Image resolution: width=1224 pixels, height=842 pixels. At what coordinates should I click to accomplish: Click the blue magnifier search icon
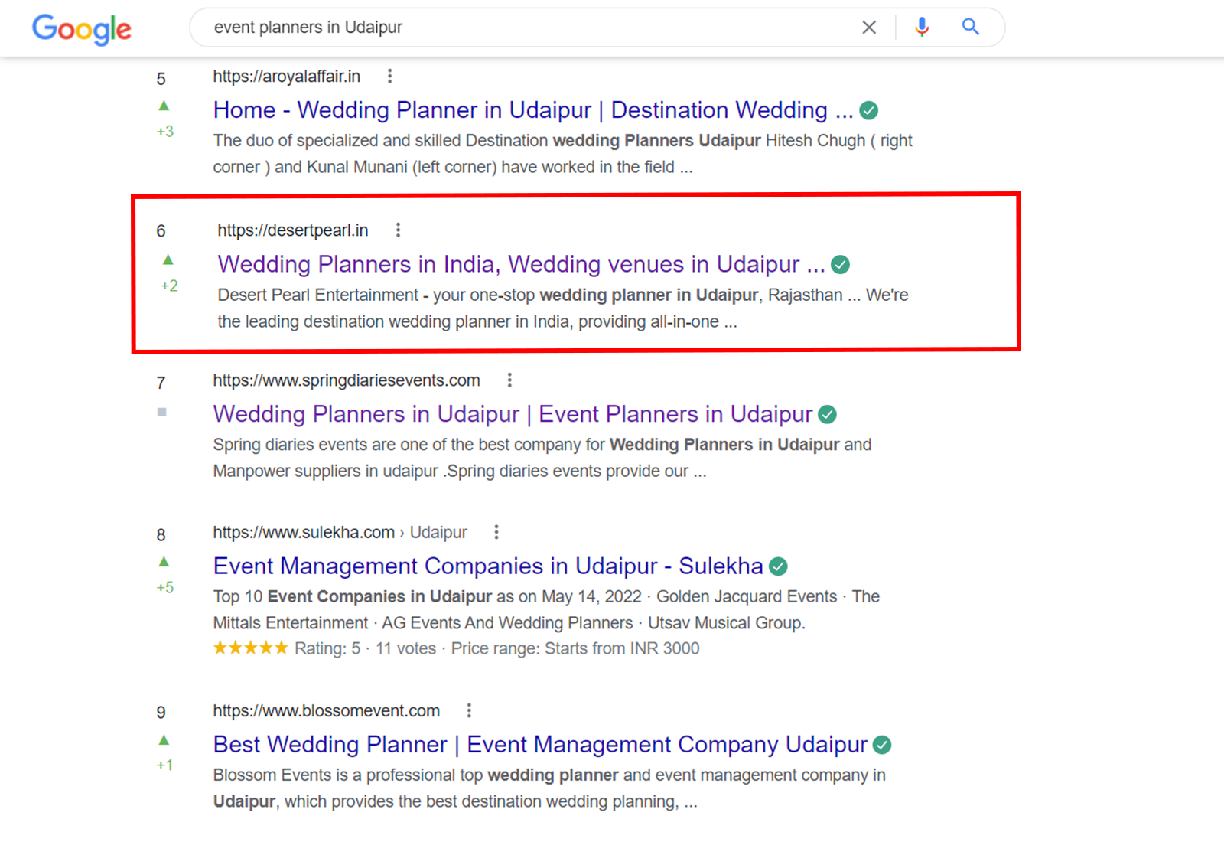[970, 28]
